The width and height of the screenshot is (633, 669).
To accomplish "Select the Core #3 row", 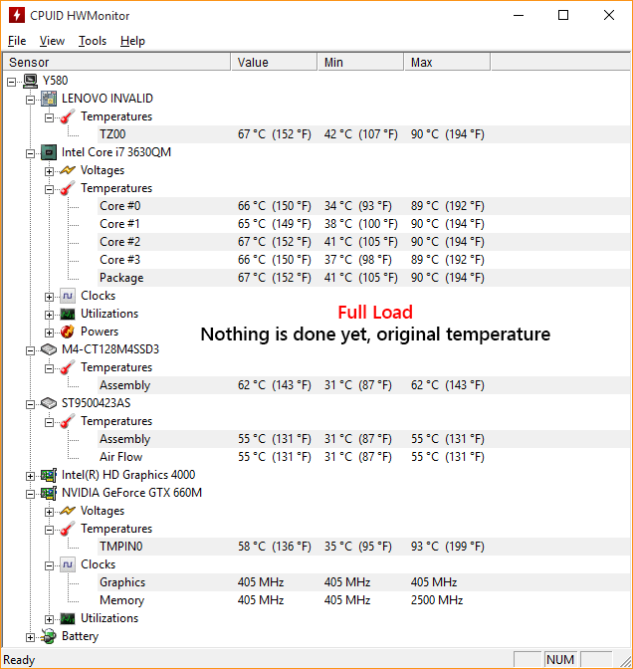I will point(364,260).
